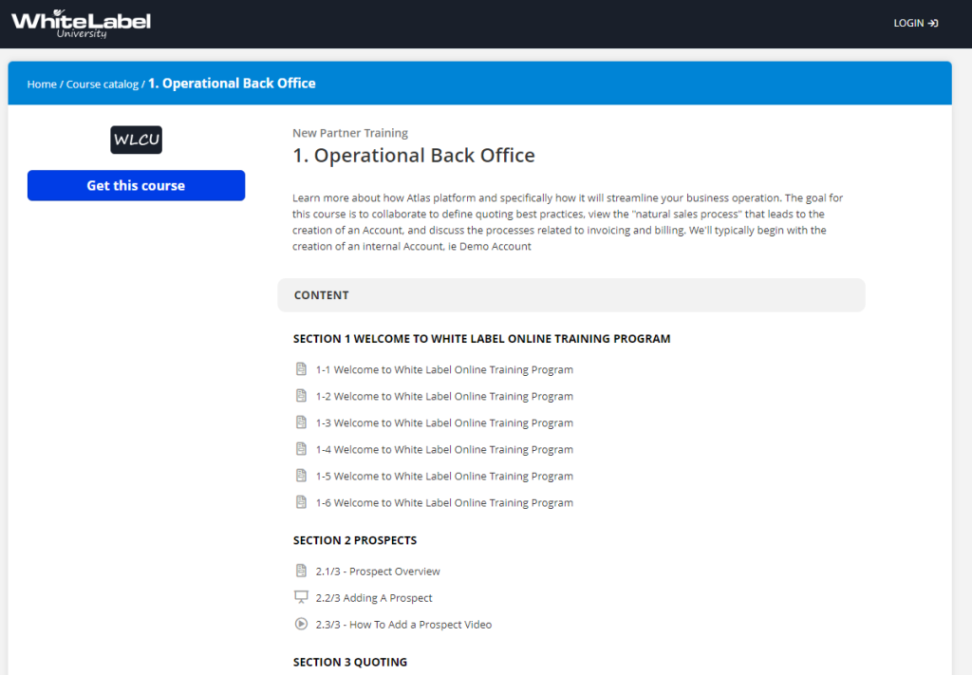
Task: Click the document icon beside lesson 1-5
Action: point(301,476)
